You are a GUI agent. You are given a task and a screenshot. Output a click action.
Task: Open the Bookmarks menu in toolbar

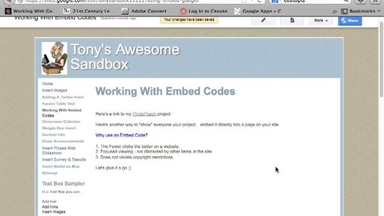tap(361, 11)
